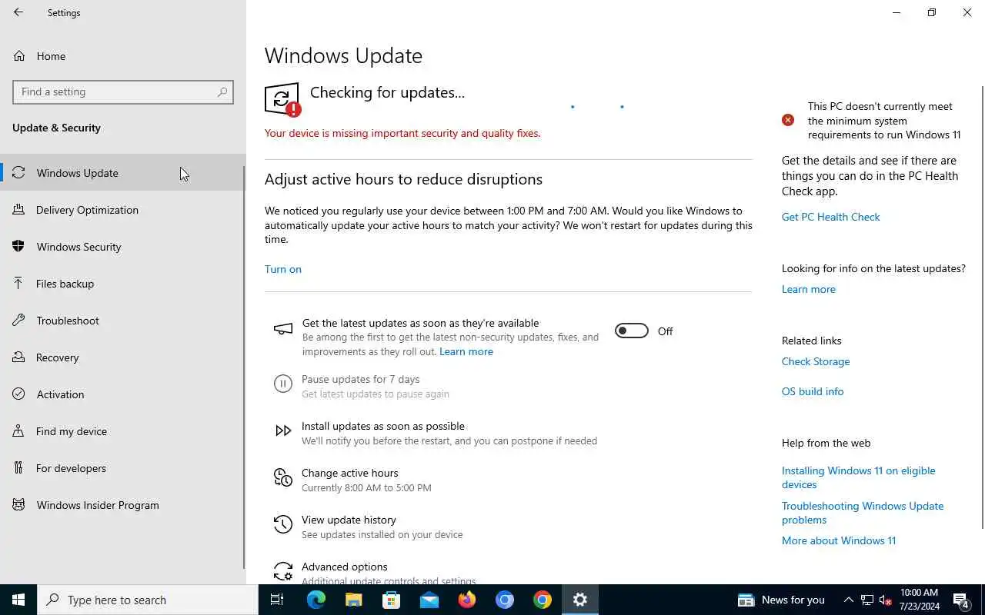Launch Google Chrome from the taskbar
The height and width of the screenshot is (615, 985).
(x=543, y=600)
